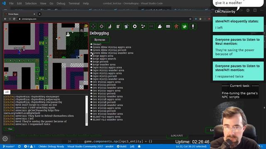
Task: Select the move/directional arrows tool icon
Action: point(93,26)
